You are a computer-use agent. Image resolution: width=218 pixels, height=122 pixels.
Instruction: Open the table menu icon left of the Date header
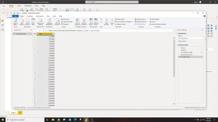coord(35,34)
